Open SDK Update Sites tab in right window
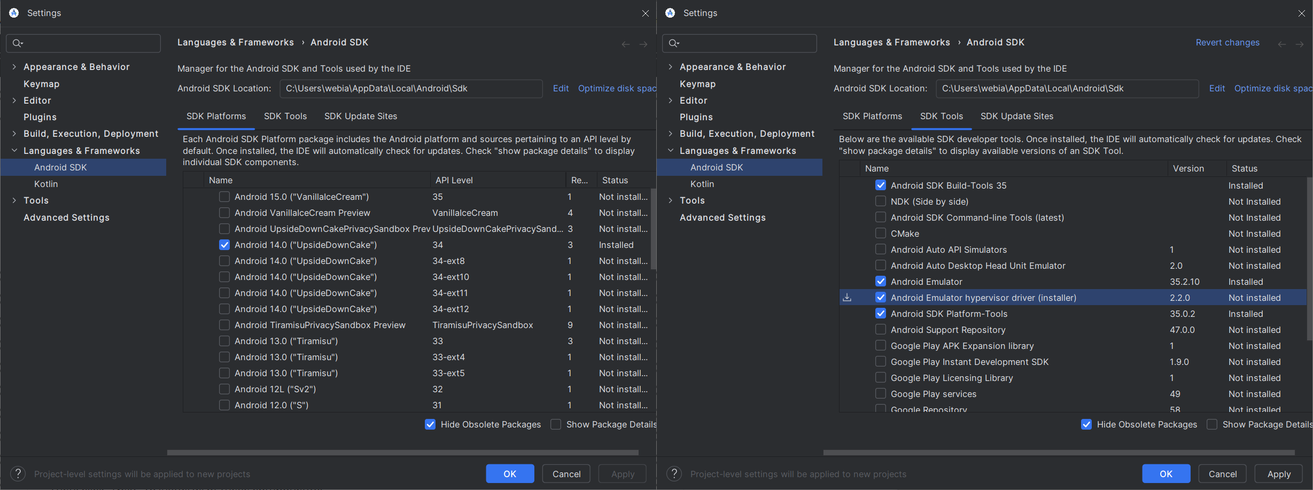This screenshot has width=1313, height=490. [x=1017, y=116]
